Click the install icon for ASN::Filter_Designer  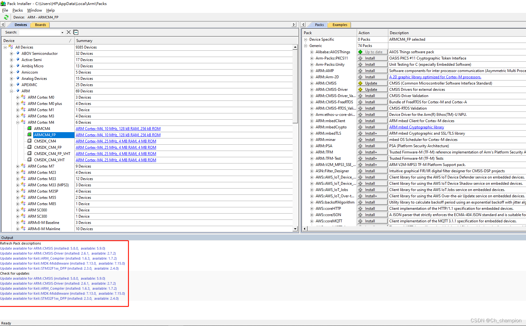click(x=360, y=171)
